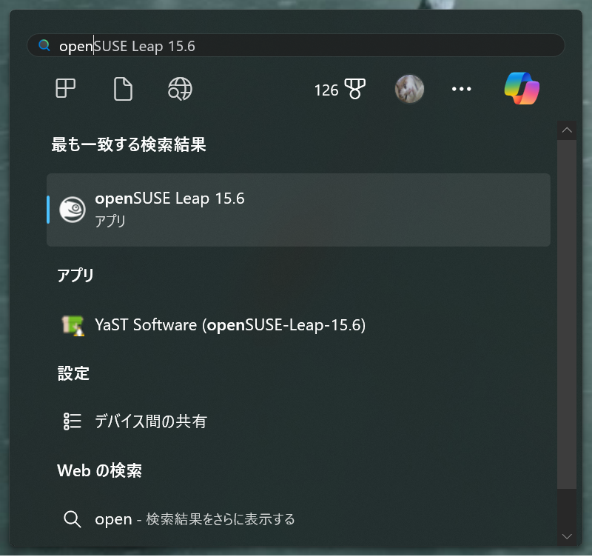Select the Apps search filter icon

(x=65, y=89)
